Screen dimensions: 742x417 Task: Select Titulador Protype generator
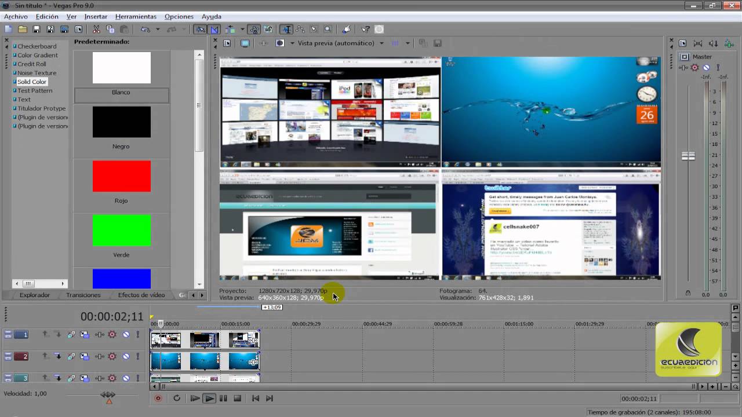[x=41, y=108]
